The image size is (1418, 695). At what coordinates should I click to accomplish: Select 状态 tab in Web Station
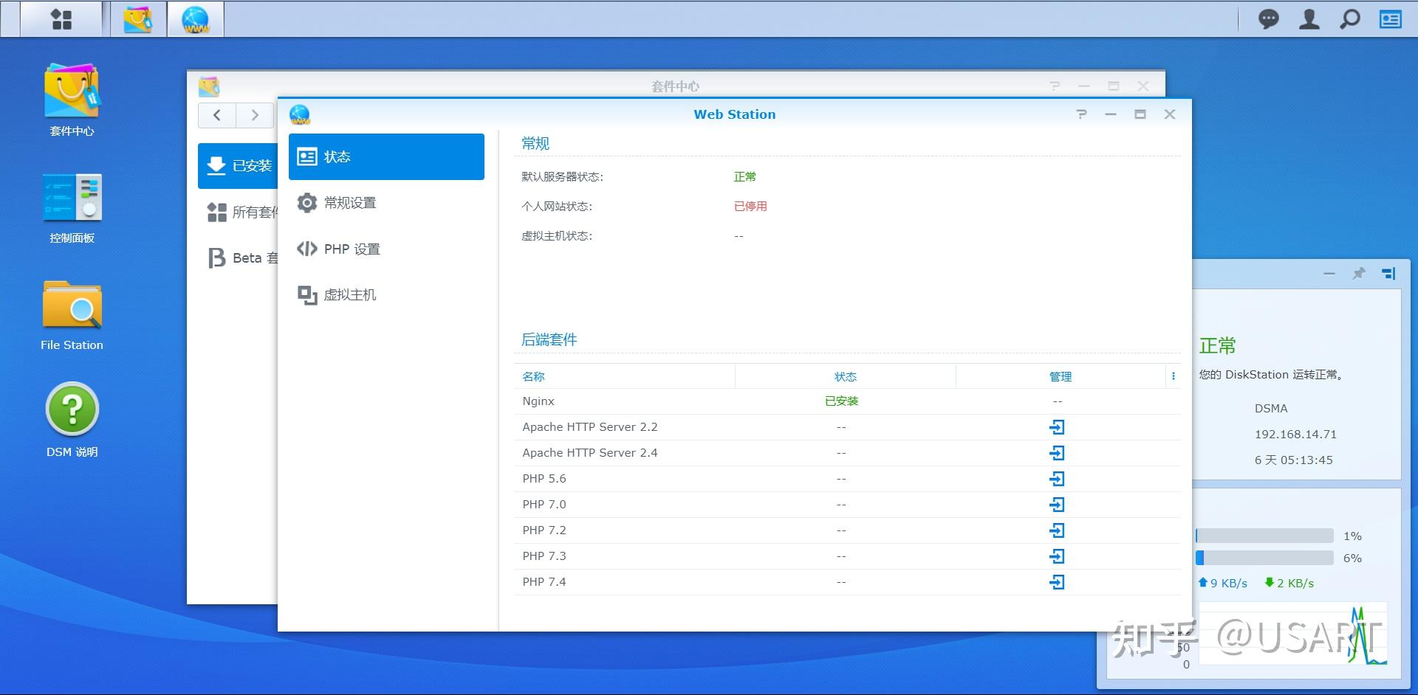(x=386, y=156)
